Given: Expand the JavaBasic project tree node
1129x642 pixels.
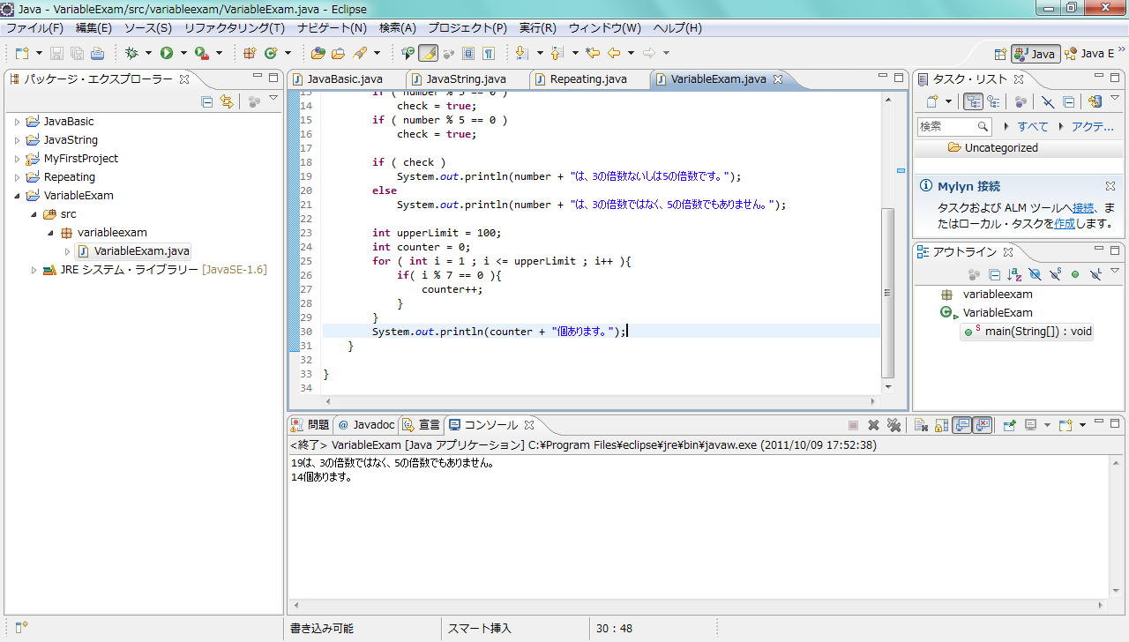Looking at the screenshot, I should click(x=17, y=122).
